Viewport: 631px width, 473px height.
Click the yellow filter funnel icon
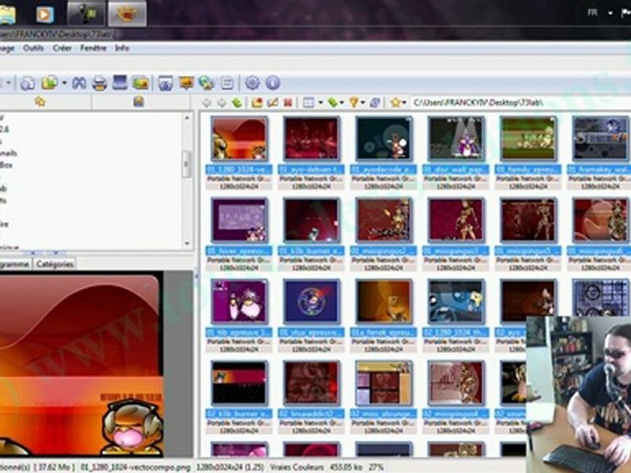pos(354,103)
